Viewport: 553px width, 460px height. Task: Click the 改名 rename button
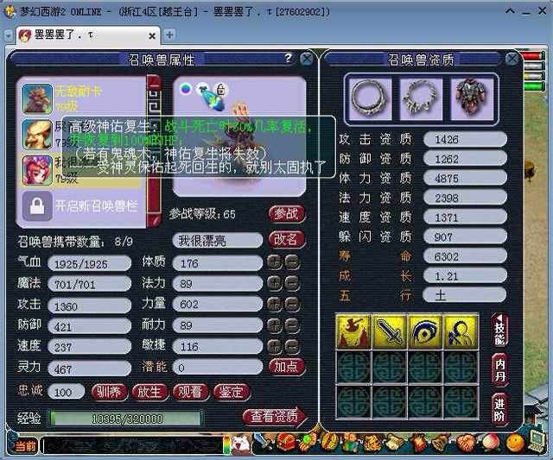pyautogui.click(x=286, y=240)
